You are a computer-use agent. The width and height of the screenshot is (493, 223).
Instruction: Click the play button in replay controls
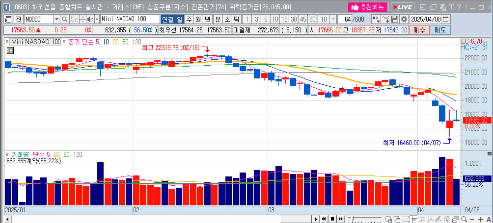click(x=316, y=219)
